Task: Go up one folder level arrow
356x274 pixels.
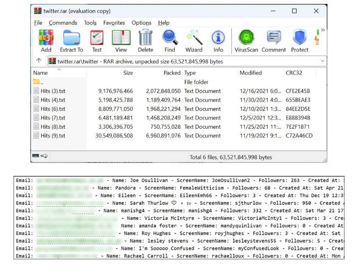Action: pyautogui.click(x=38, y=61)
